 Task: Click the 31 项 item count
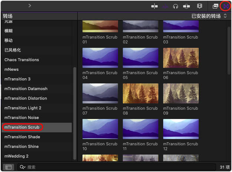click(225, 167)
